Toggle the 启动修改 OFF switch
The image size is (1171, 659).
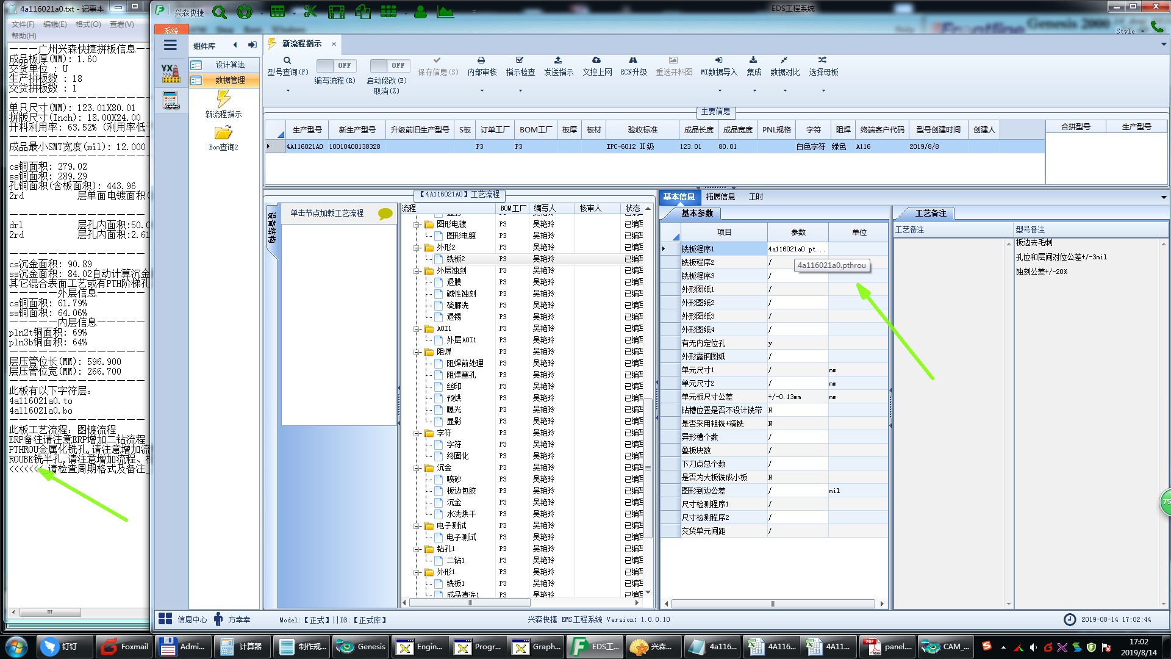[x=390, y=65]
